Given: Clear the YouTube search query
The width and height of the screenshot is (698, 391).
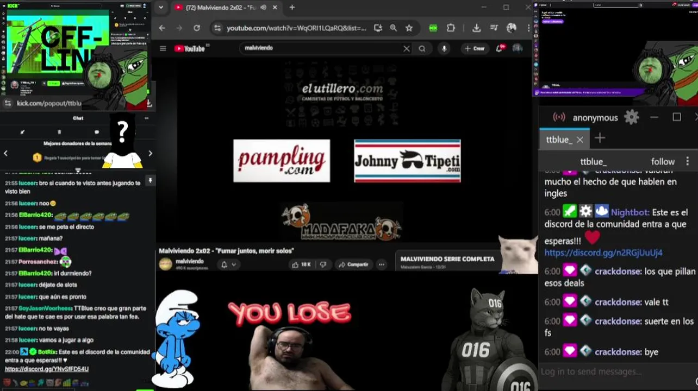Looking at the screenshot, I should [406, 48].
